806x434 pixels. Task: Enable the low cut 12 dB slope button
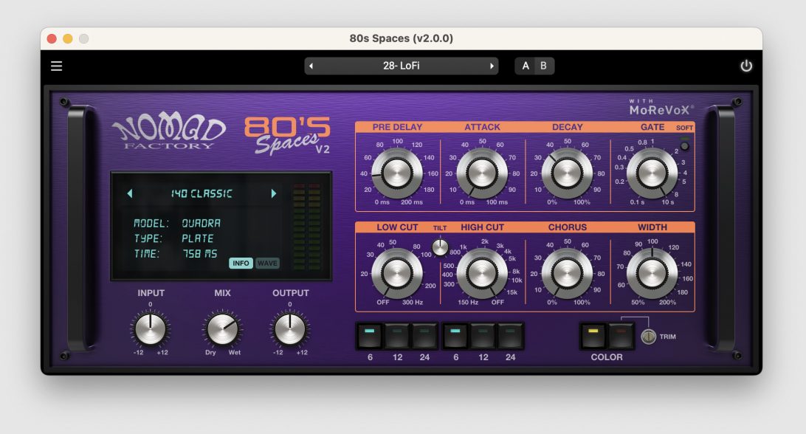pos(397,336)
